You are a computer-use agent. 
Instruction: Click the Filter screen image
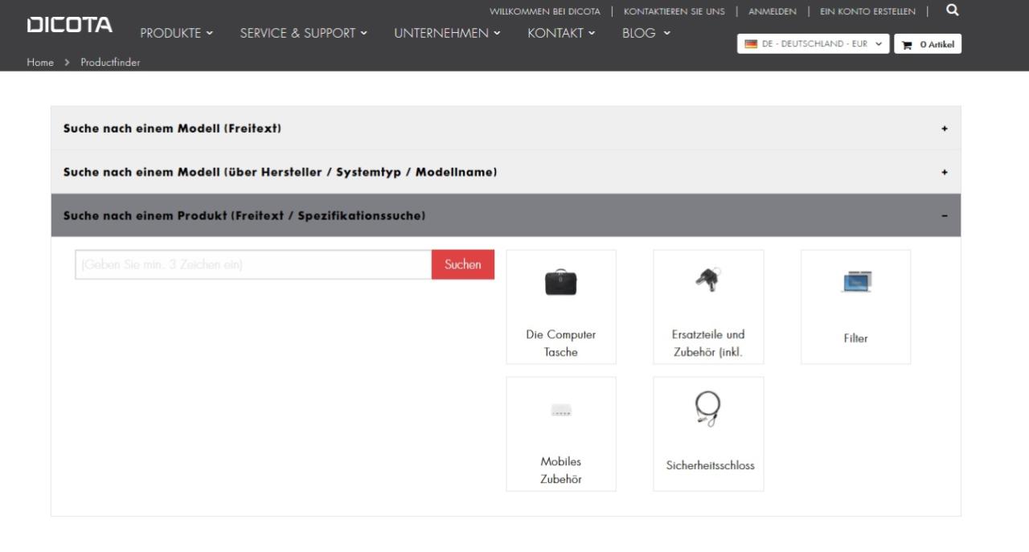click(856, 282)
